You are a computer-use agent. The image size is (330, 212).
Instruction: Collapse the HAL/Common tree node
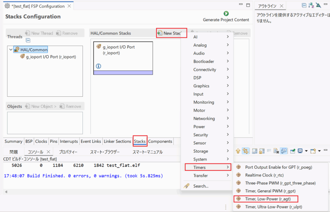point(10,50)
